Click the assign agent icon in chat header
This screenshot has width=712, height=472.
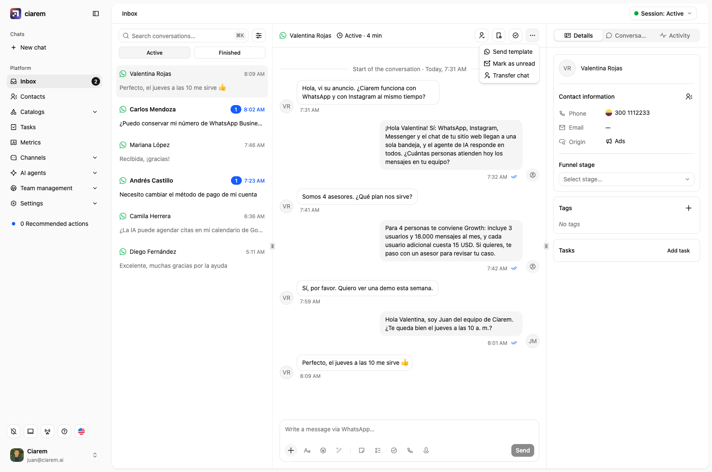click(482, 36)
